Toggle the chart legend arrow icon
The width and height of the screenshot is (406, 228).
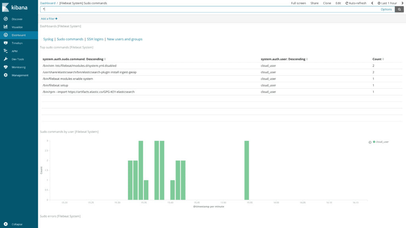tap(370, 142)
